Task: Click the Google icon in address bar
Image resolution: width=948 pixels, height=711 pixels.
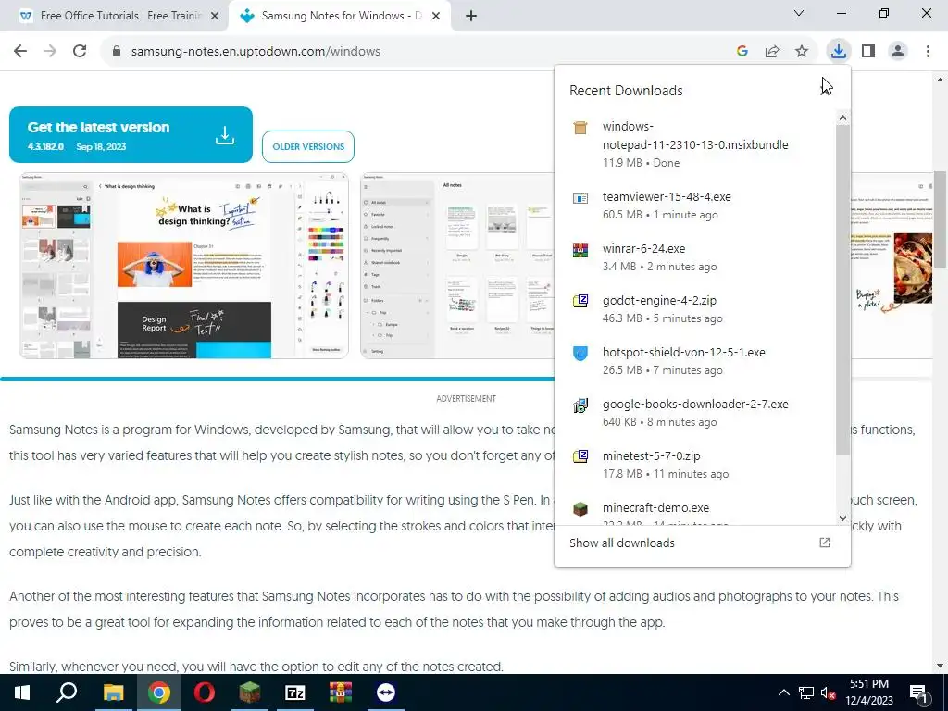Action: click(742, 52)
